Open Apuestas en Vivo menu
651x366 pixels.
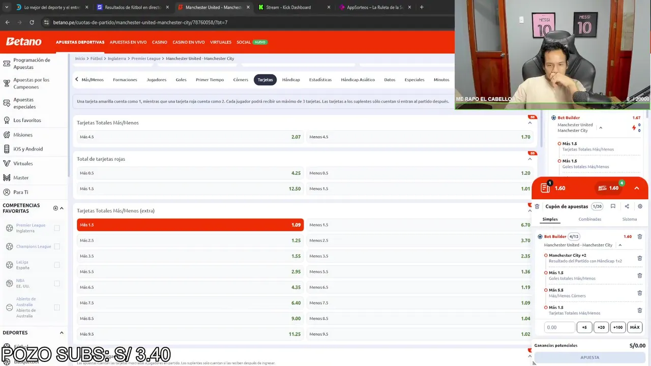(128, 42)
